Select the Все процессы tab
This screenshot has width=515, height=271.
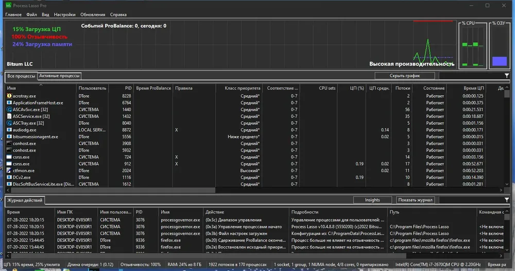tap(21, 76)
